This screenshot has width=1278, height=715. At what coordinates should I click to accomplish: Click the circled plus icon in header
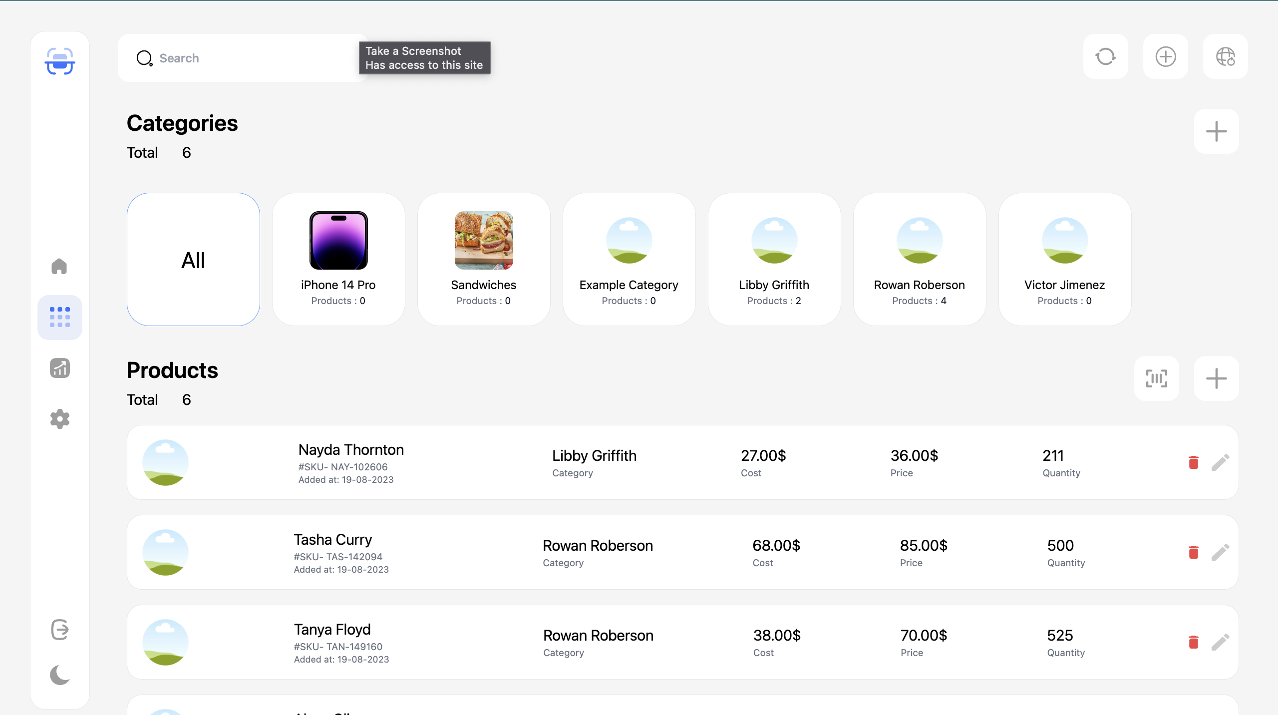(x=1165, y=56)
